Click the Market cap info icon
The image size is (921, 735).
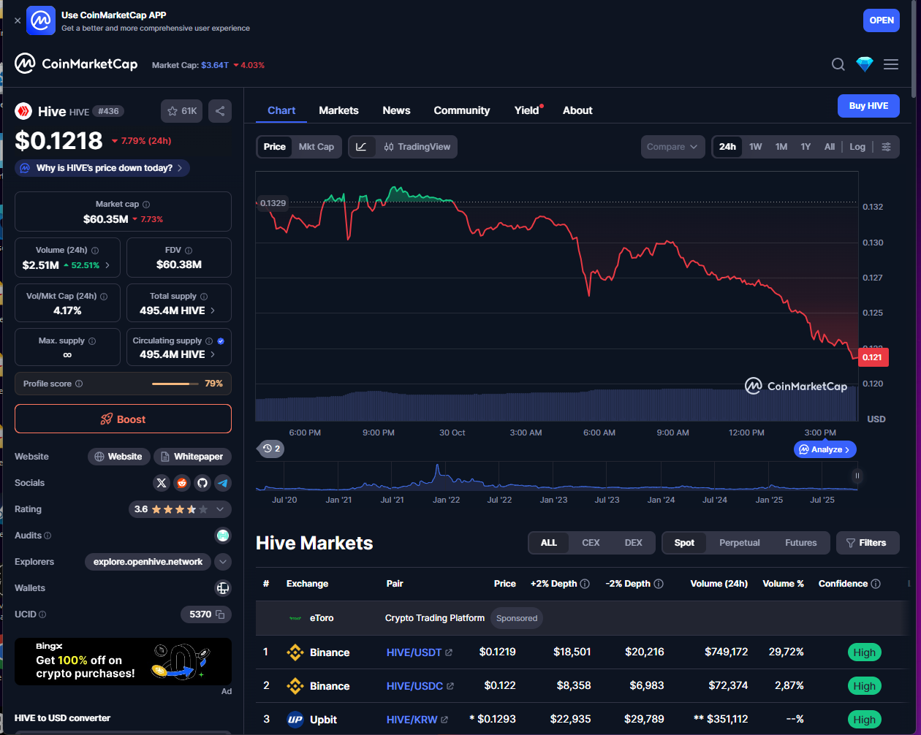(146, 205)
